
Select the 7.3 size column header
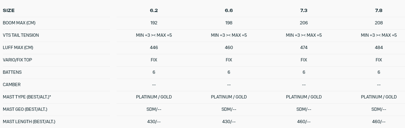coord(304,10)
